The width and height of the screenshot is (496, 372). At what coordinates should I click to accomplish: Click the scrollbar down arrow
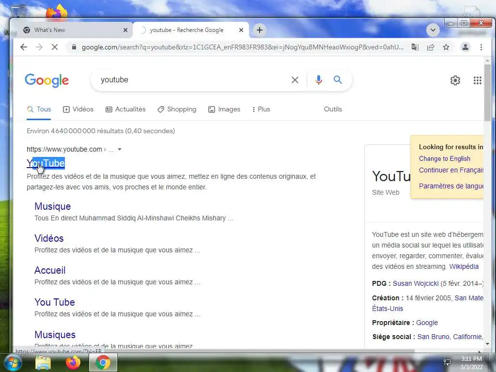tap(487, 343)
